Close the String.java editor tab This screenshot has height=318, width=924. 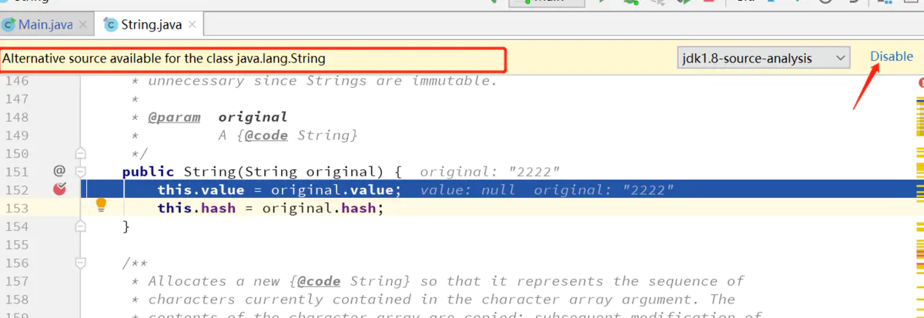point(192,25)
